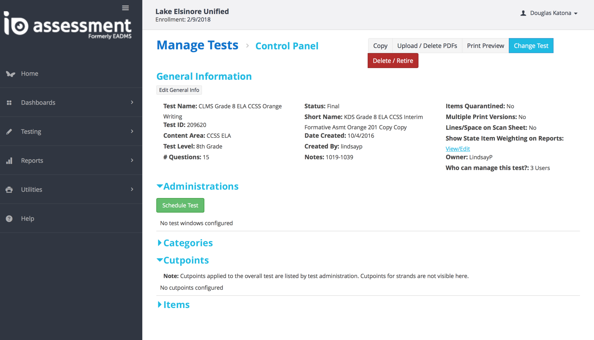Click the Edit General Info button
This screenshot has width=594, height=340.
(179, 90)
